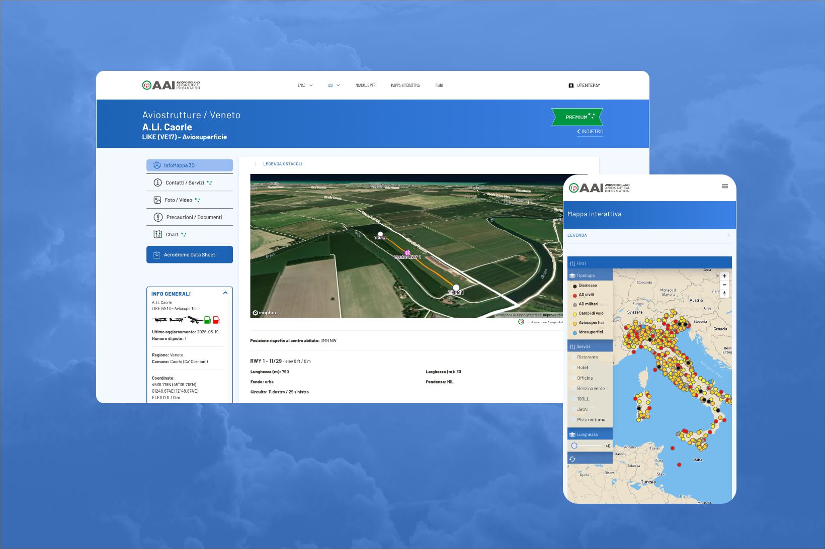This screenshot has width=825, height=549.
Task: Click the red fuel pump icon
Action: pyautogui.click(x=216, y=320)
